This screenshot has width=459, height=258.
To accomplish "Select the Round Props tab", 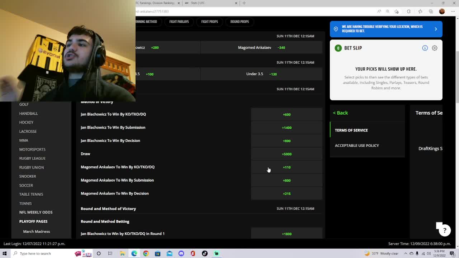I will pyautogui.click(x=240, y=21).
